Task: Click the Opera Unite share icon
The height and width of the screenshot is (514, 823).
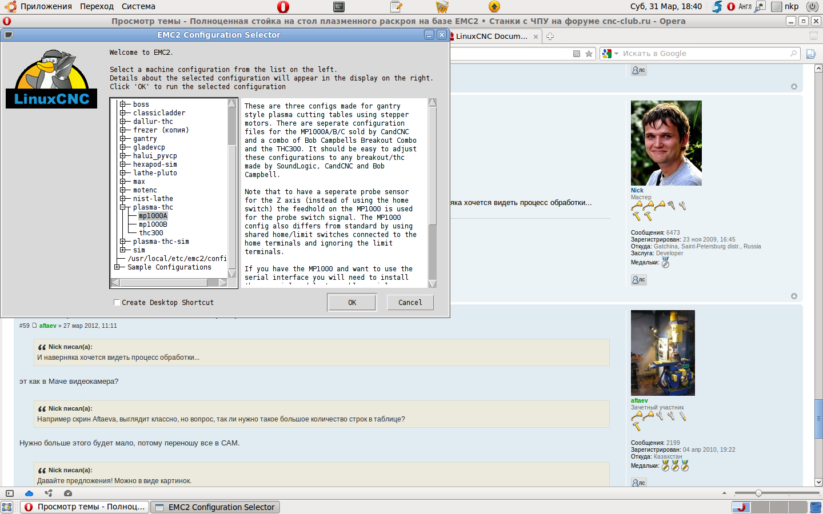Action: click(49, 493)
